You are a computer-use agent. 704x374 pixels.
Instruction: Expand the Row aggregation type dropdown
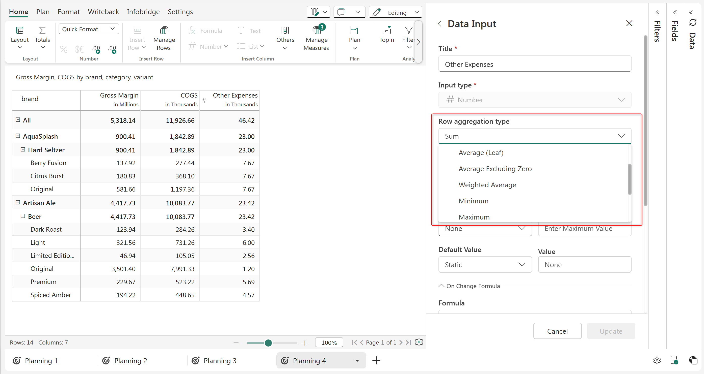click(535, 136)
